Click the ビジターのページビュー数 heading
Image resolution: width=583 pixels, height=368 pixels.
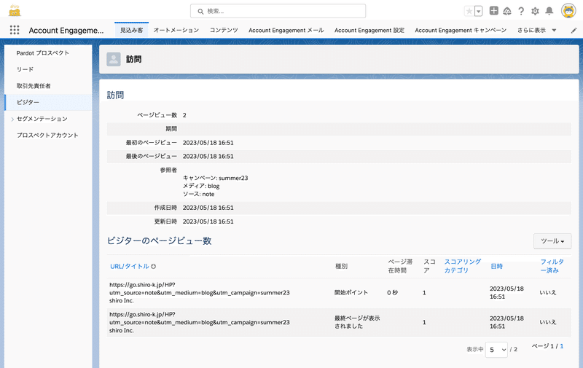(x=159, y=241)
